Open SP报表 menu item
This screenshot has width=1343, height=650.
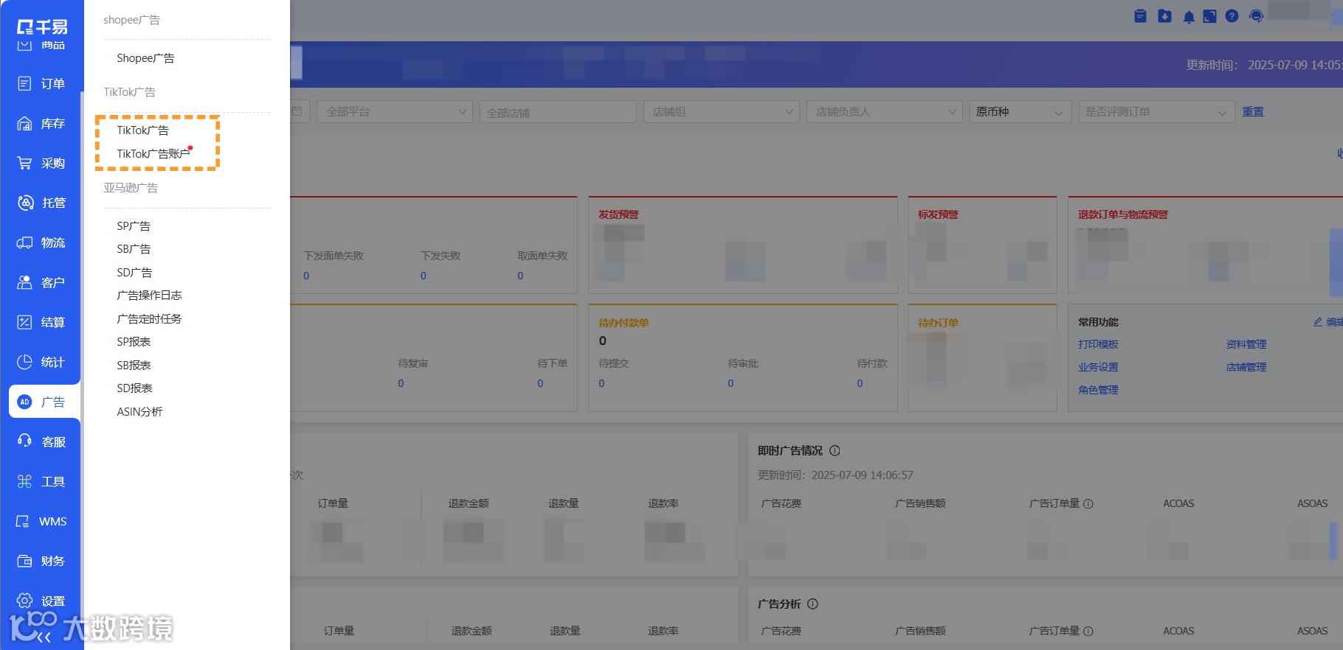pos(134,342)
